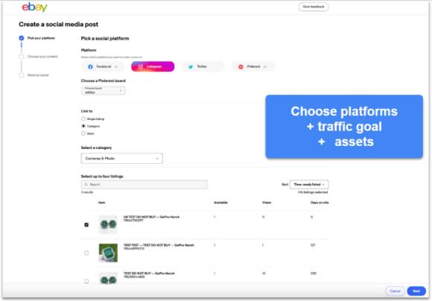This screenshot has width=432, height=301.
Task: Select the Instagram platform pill
Action: [153, 67]
